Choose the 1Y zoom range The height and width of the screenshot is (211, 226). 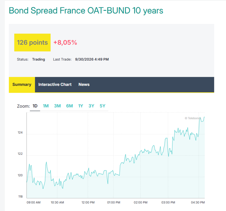(x=81, y=106)
